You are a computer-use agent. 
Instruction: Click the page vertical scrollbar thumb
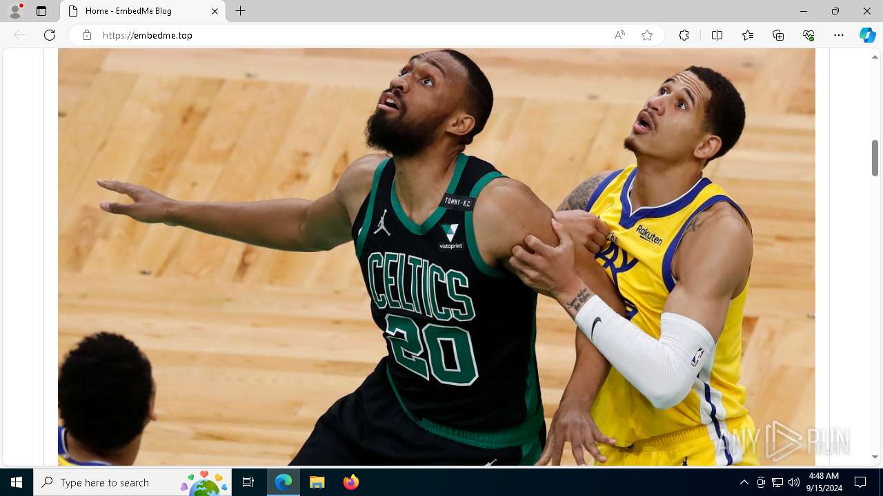click(x=875, y=158)
